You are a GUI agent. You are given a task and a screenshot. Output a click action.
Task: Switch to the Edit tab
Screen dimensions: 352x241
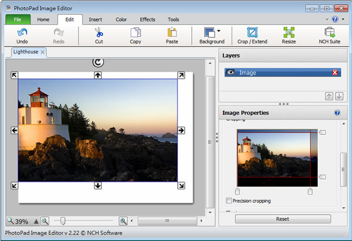coord(70,19)
